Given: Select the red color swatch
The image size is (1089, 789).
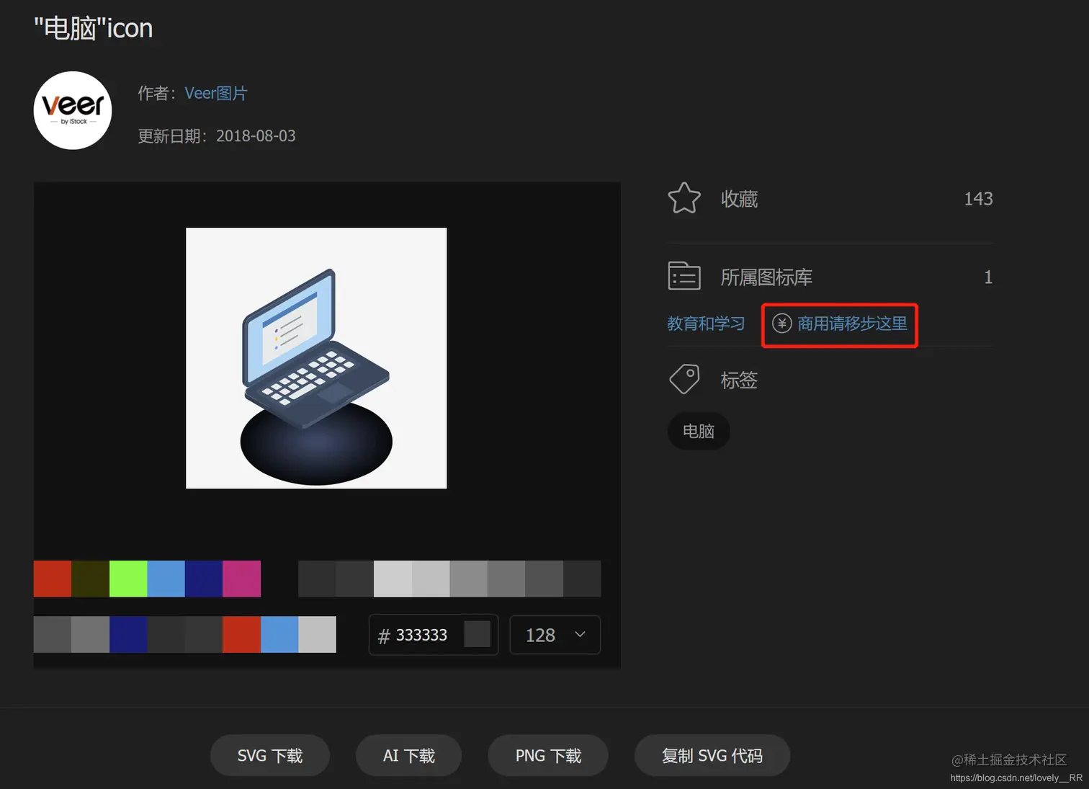Looking at the screenshot, I should 51,578.
